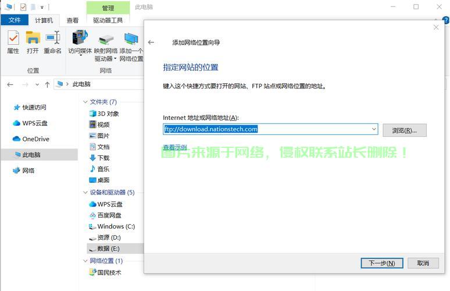Screen dimensions: 450x291
Task: Open the 文件 ribbon tab
Action: click(14, 20)
